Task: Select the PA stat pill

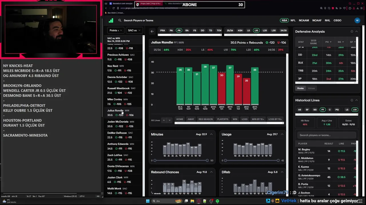Action: (171, 30)
